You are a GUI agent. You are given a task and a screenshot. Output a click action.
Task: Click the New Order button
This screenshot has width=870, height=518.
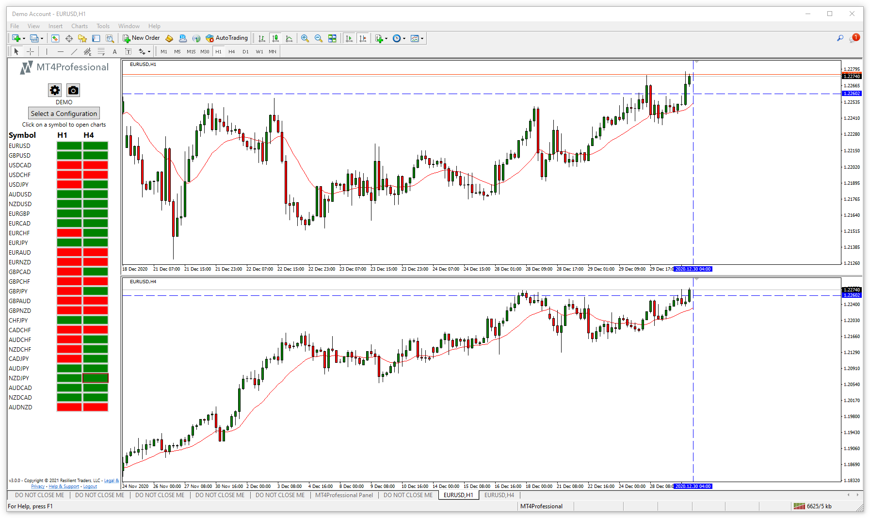141,38
